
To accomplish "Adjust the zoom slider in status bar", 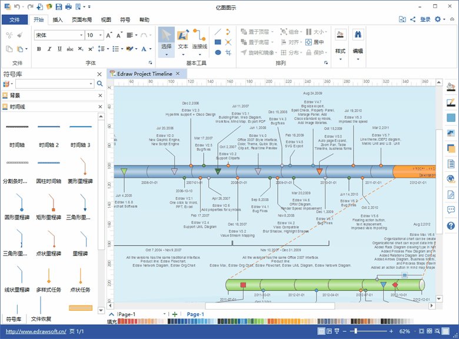I will (x=355, y=331).
